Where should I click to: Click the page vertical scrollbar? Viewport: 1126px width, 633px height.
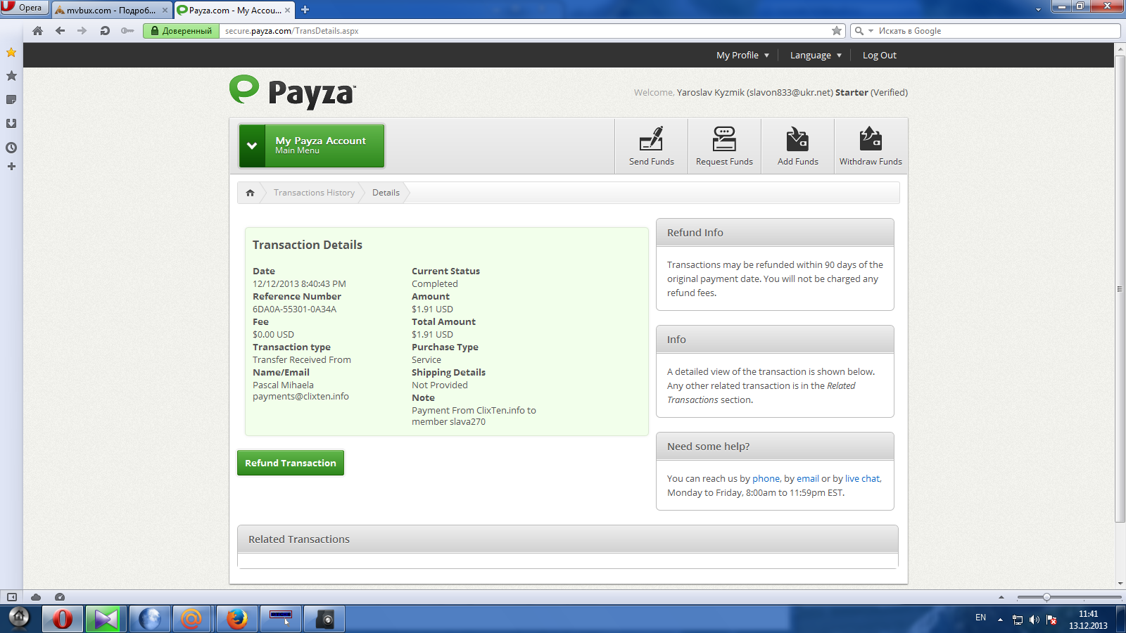tap(1120, 289)
